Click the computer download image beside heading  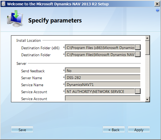point(15,19)
